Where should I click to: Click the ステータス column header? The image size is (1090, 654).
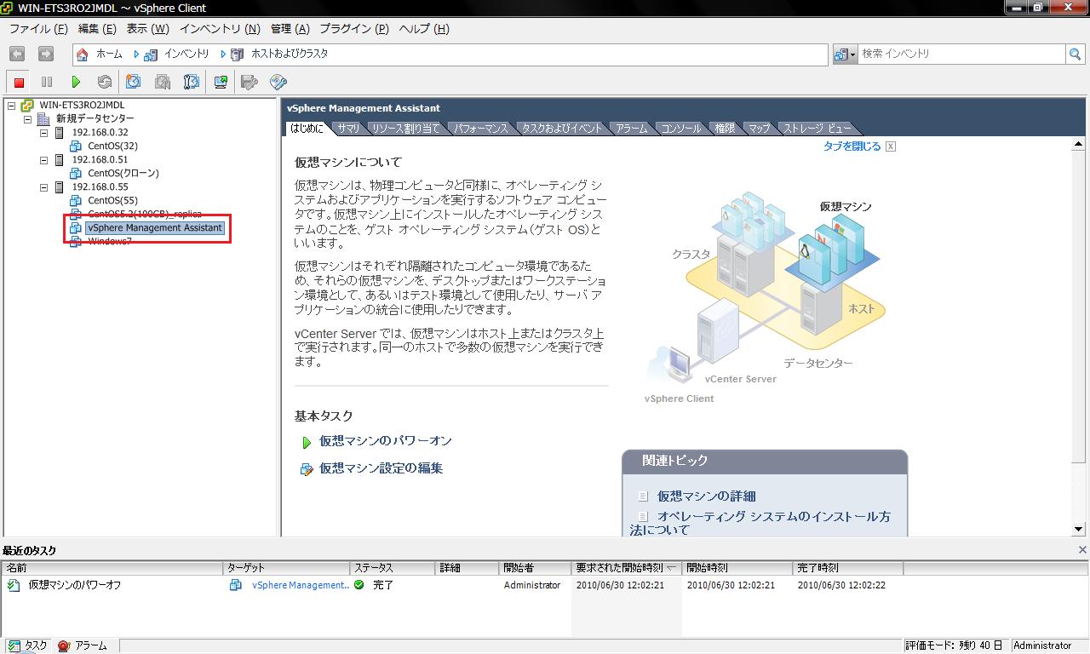393,568
